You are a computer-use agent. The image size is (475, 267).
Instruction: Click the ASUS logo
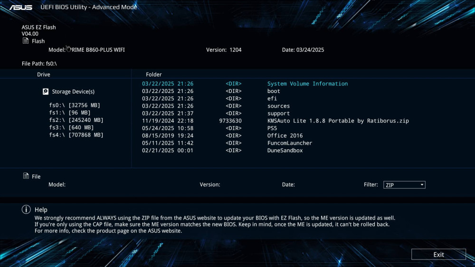pyautogui.click(x=20, y=7)
